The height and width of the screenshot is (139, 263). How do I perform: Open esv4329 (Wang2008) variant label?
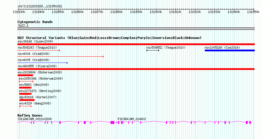point(35,103)
